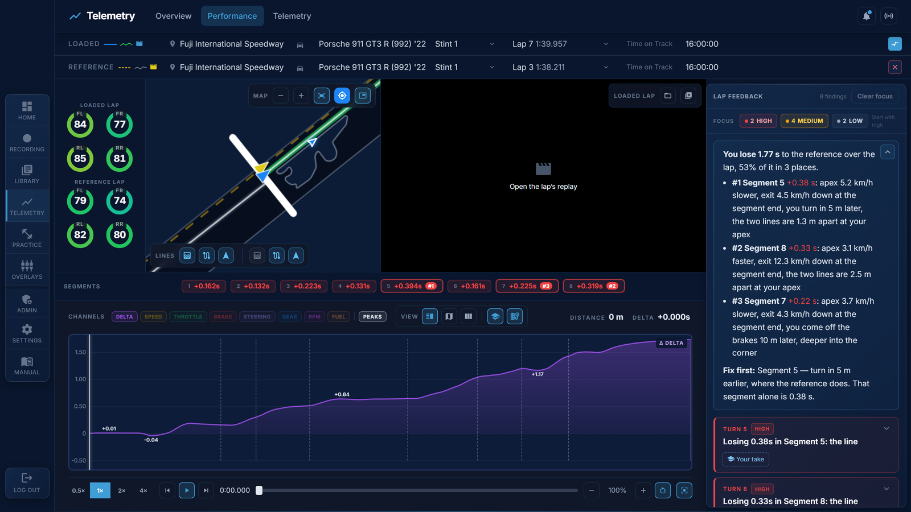Filter findings by 4 MEDIUM

tap(804, 121)
